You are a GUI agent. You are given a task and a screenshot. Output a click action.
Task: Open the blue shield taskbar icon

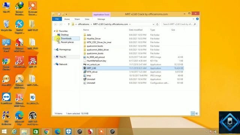click(69, 132)
